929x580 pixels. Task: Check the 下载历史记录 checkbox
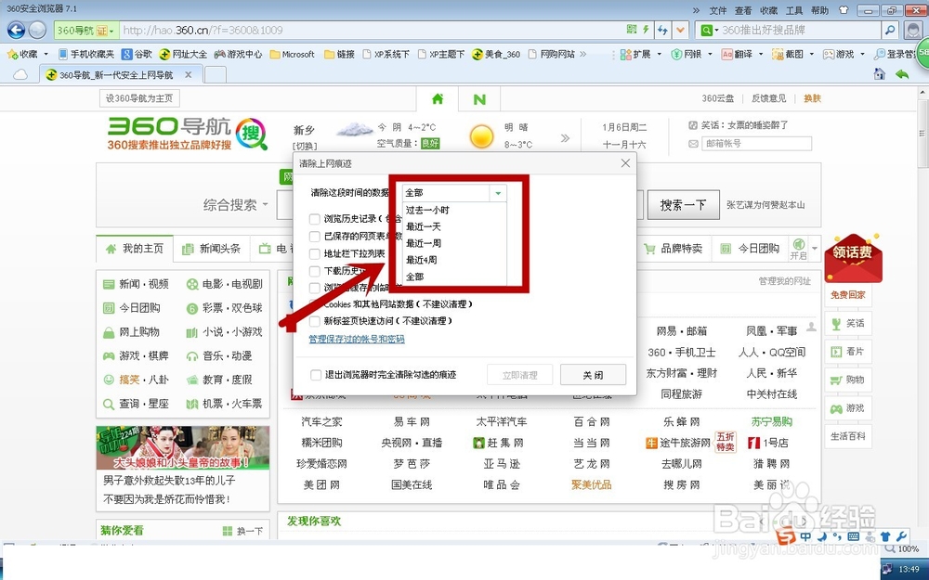(315, 270)
